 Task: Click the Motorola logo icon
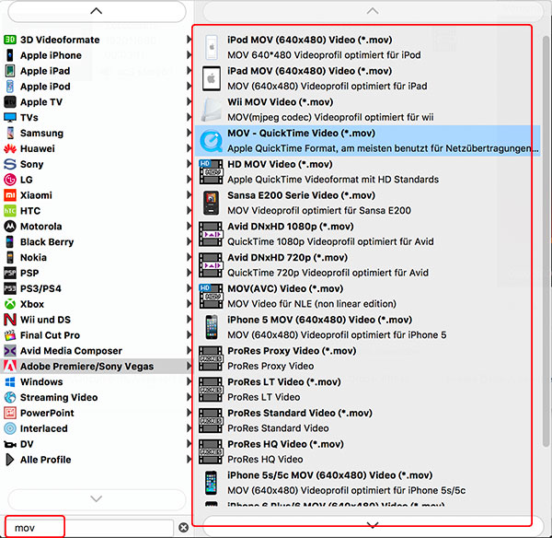click(10, 227)
